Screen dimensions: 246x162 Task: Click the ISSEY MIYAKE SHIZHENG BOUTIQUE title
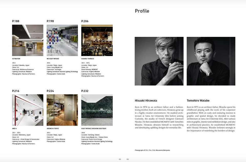click(94, 128)
